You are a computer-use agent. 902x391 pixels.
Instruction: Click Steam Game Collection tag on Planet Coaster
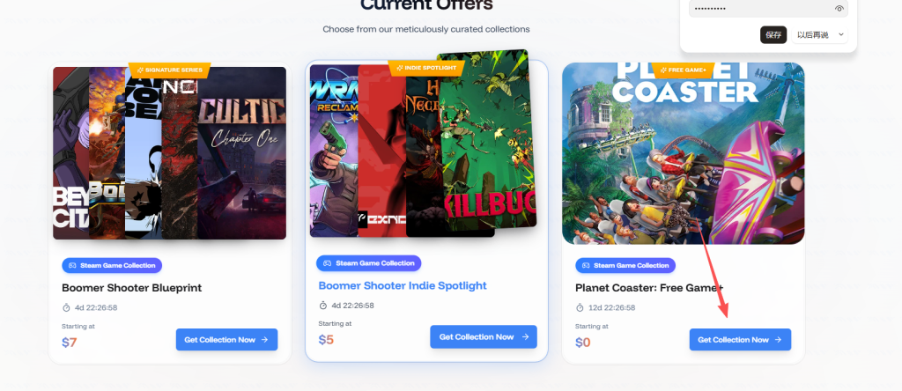coord(625,266)
